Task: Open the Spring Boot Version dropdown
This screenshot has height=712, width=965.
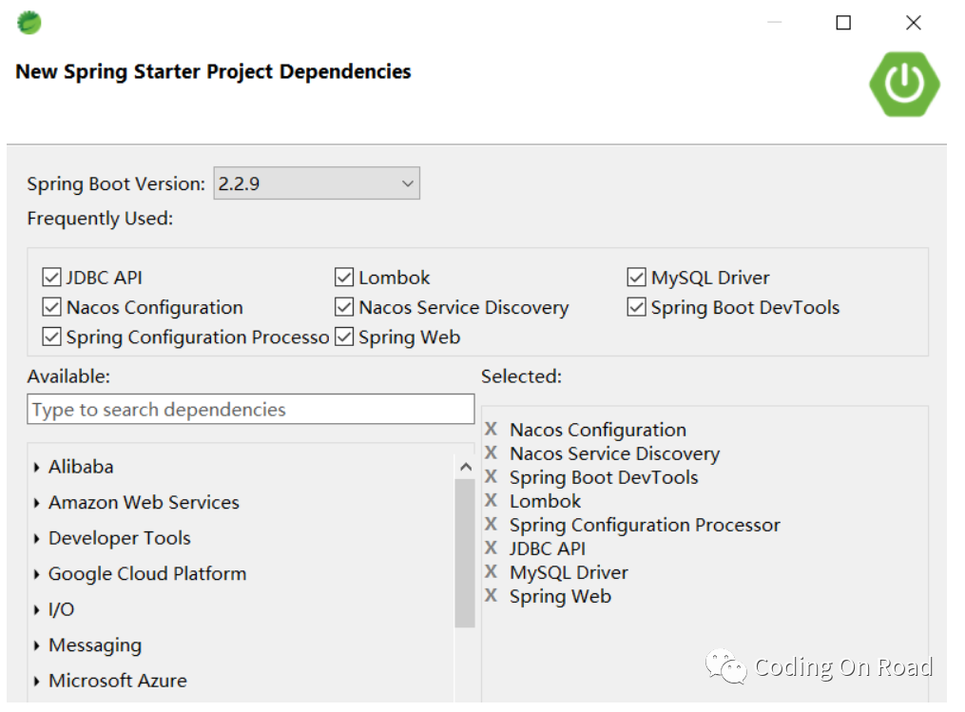Action: [317, 183]
